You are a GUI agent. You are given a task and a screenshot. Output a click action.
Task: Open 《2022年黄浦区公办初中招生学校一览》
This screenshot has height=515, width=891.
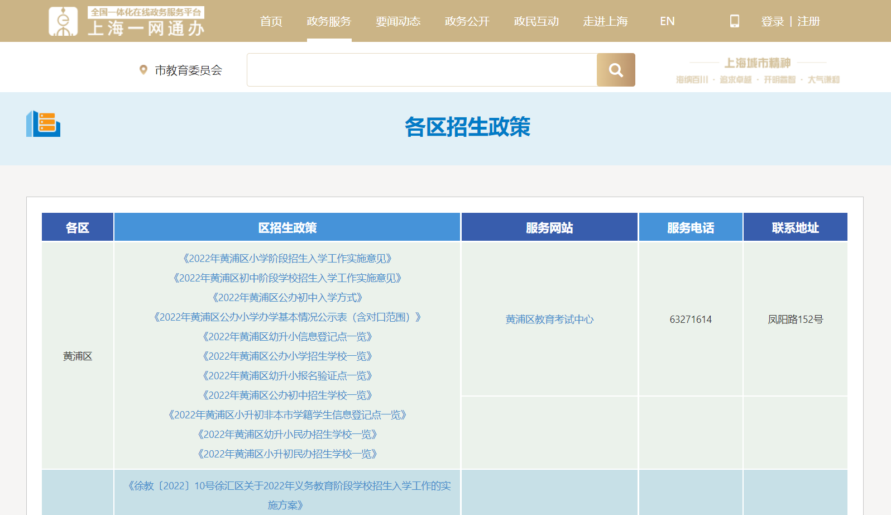288,395
